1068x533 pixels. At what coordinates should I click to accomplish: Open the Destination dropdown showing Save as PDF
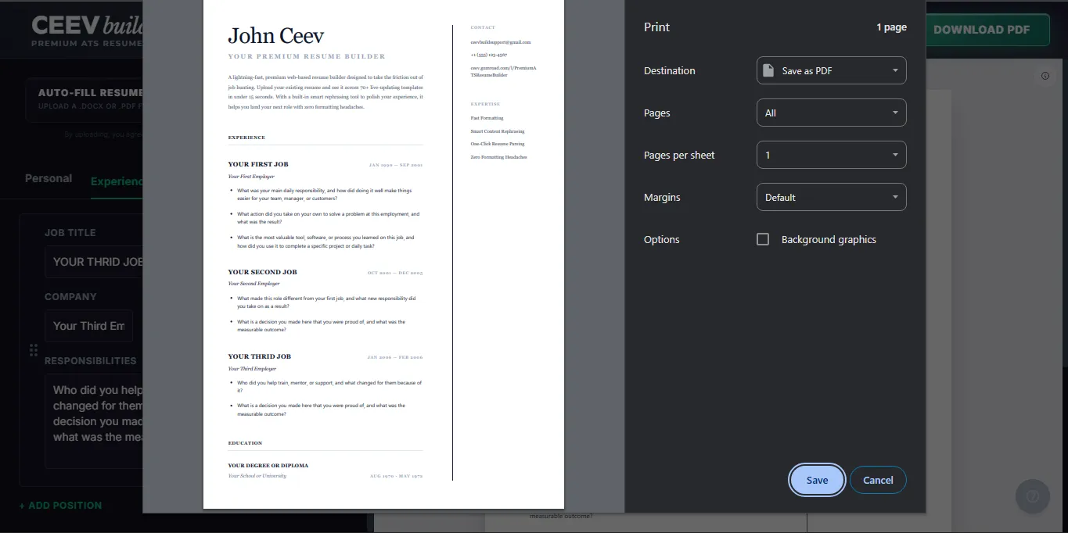831,70
